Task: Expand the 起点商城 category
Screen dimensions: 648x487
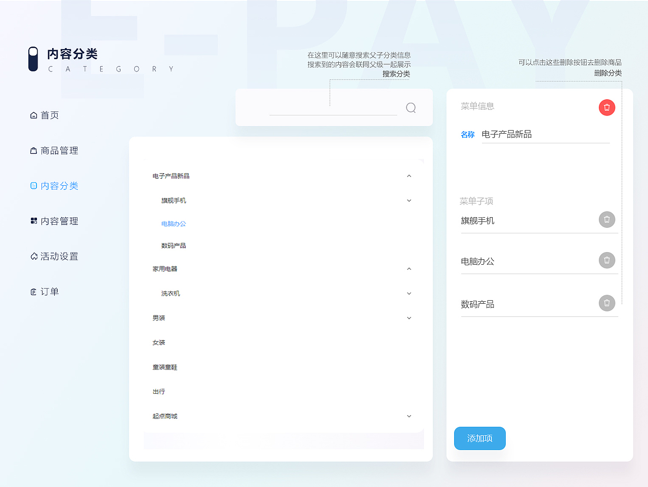Action: tap(409, 416)
